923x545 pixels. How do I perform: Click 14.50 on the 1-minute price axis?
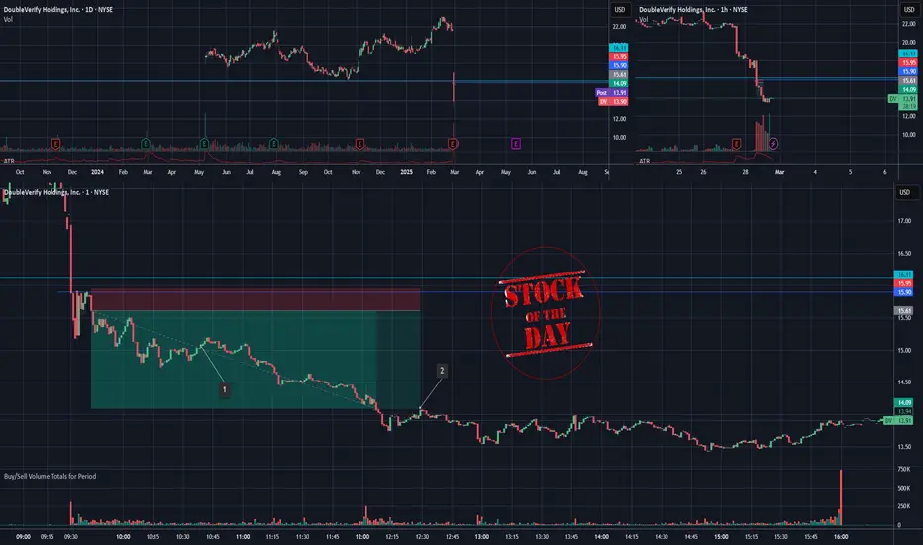coord(904,382)
